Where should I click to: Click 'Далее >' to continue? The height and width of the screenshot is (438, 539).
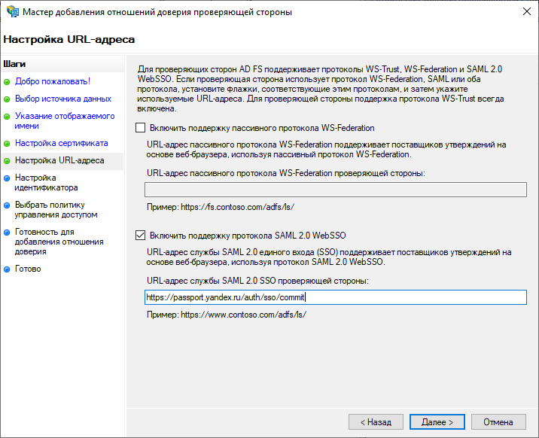tap(437, 422)
